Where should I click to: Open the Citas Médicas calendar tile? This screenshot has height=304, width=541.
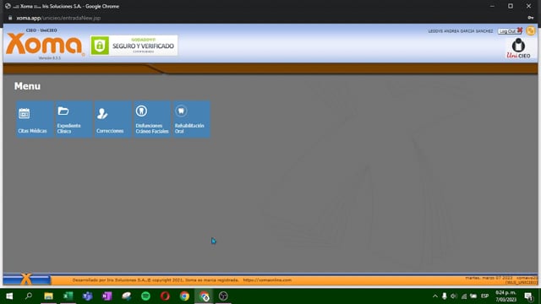click(35, 119)
